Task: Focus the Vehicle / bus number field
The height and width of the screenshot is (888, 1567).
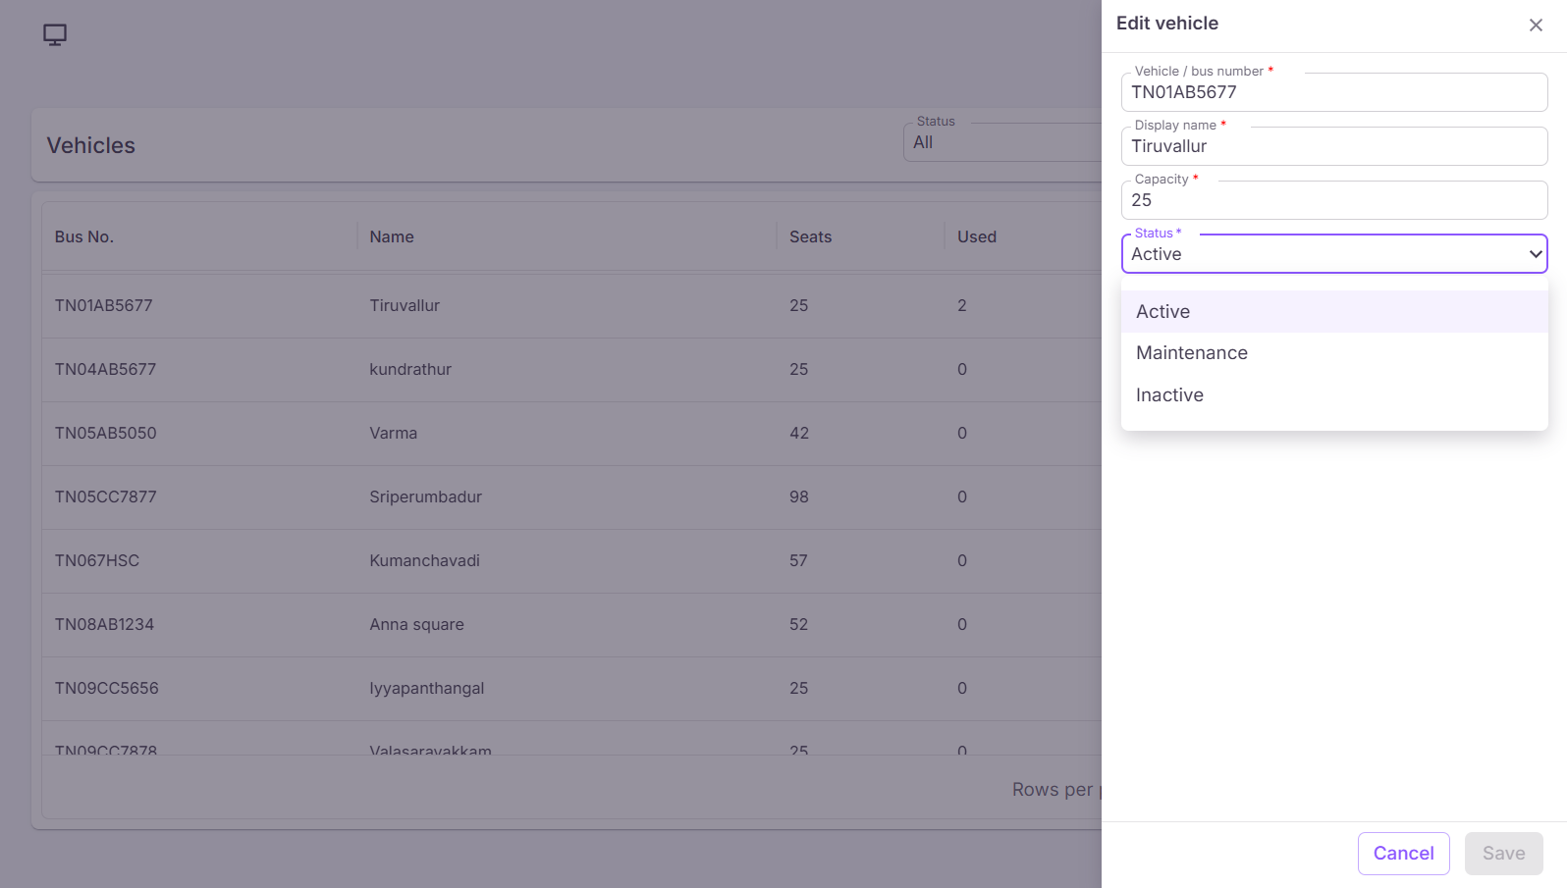Action: 1334,92
